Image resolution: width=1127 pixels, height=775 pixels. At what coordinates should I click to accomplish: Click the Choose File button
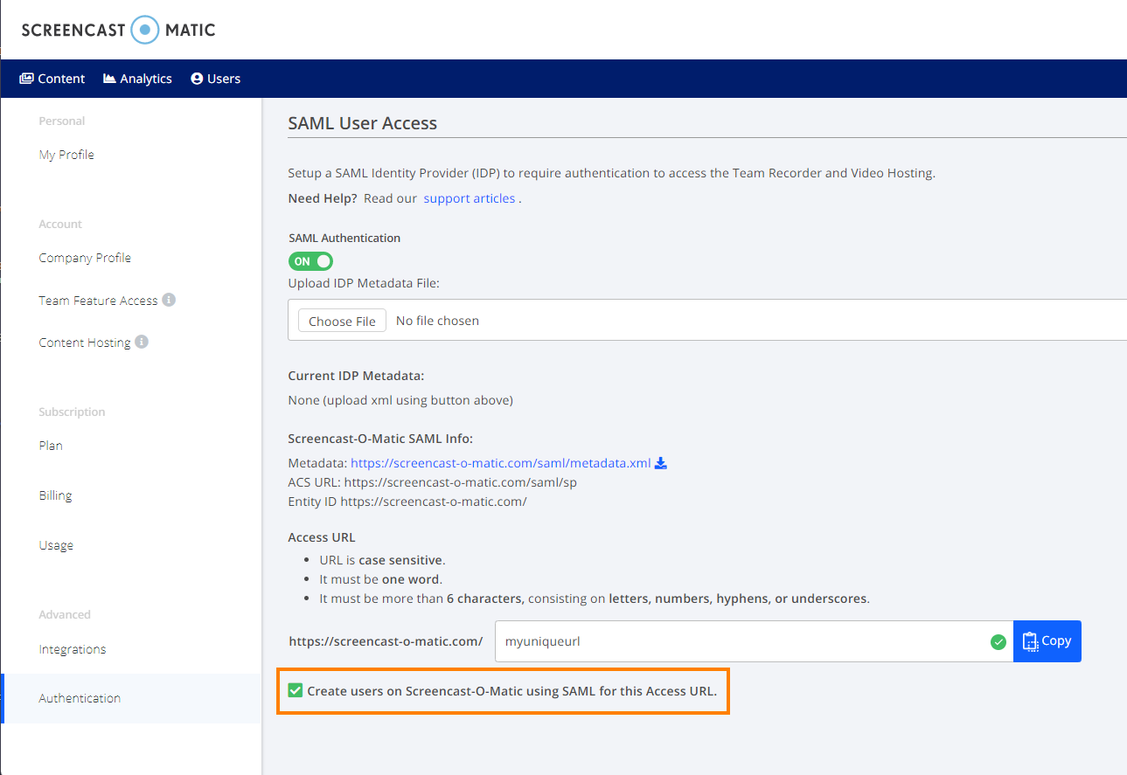click(342, 321)
